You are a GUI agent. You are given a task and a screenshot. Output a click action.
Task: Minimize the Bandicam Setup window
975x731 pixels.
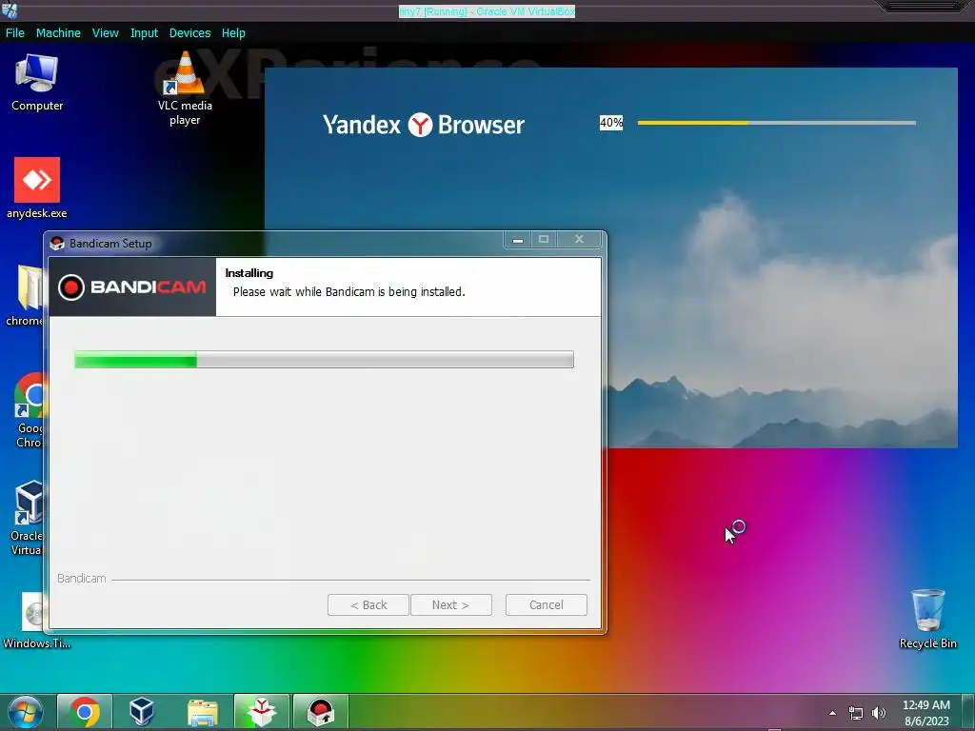tap(517, 239)
